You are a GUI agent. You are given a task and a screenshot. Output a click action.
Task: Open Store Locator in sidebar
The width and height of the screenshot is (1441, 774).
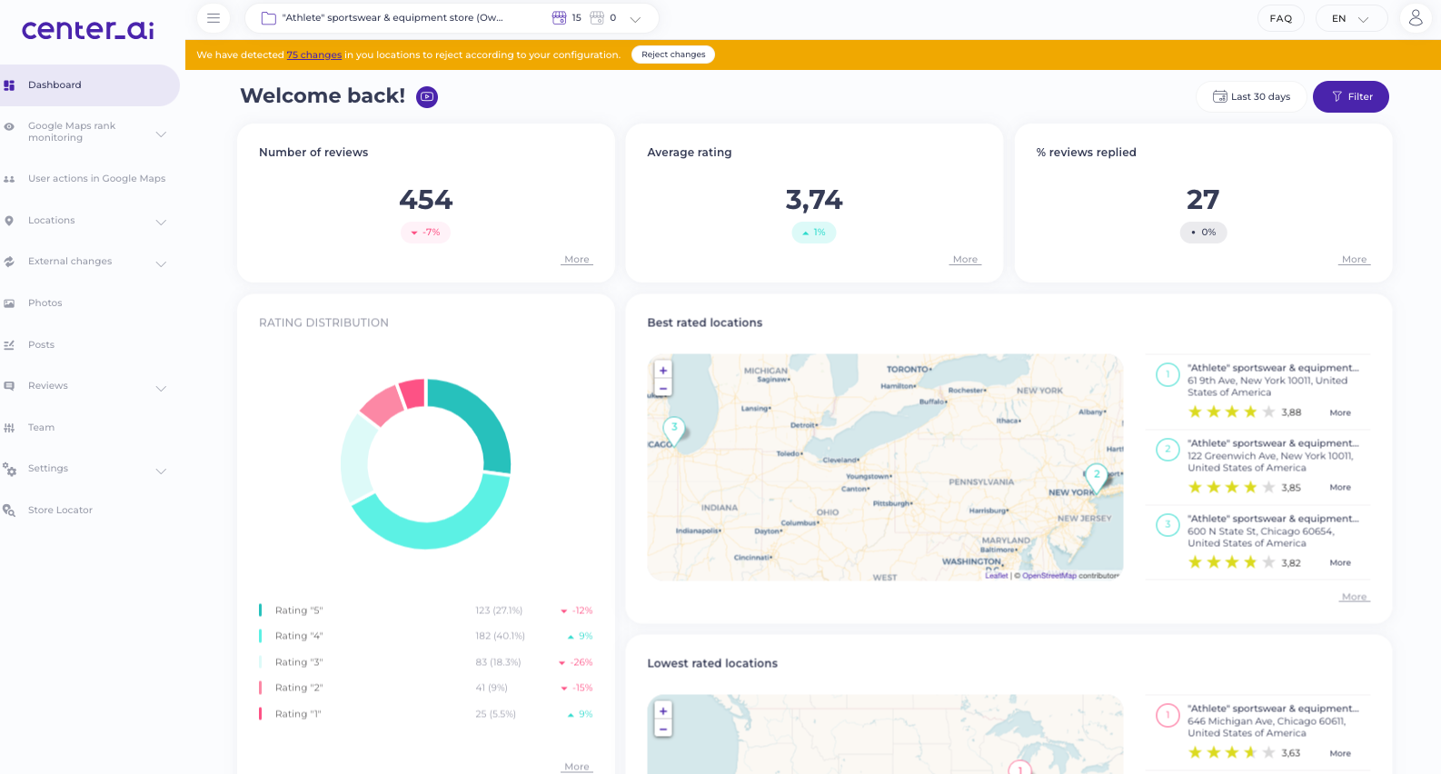(x=60, y=511)
